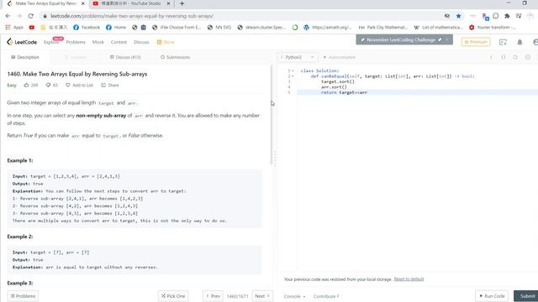Click the curly braces format icon
Viewport: 538px width, 302px height.
pos(504,57)
